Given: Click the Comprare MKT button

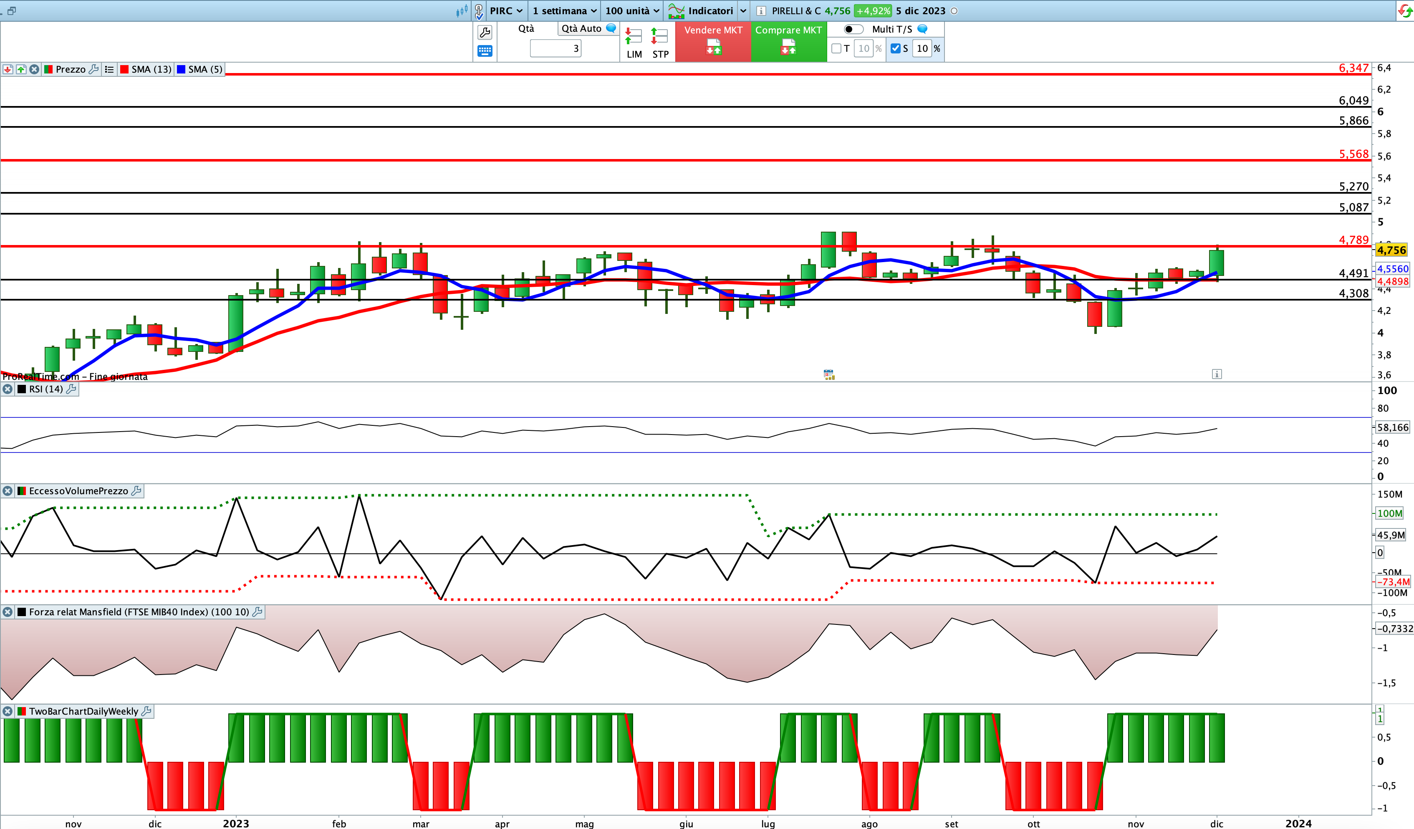Looking at the screenshot, I should pos(788,42).
